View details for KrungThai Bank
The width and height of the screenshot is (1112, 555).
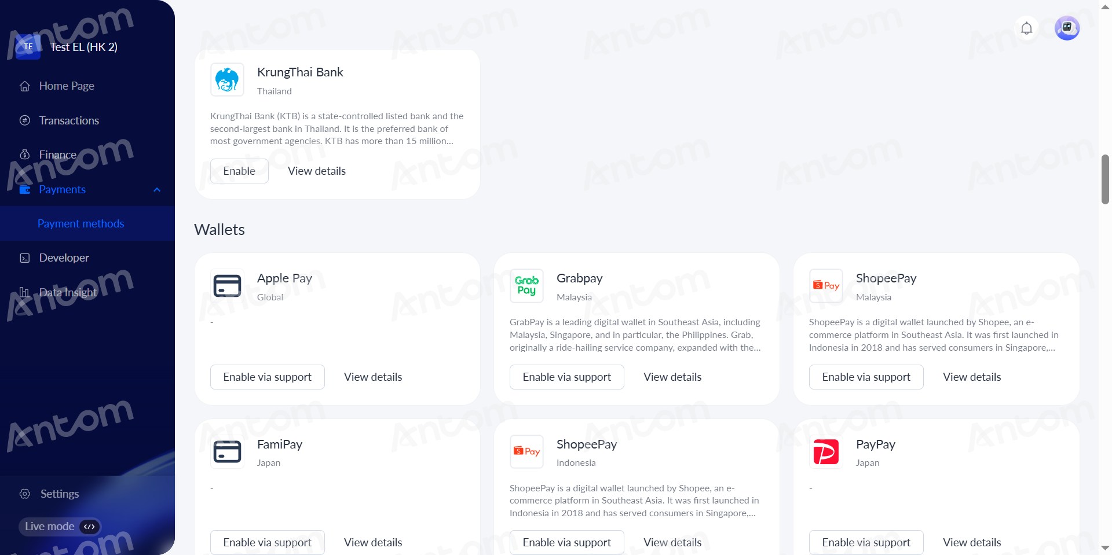[x=317, y=171]
